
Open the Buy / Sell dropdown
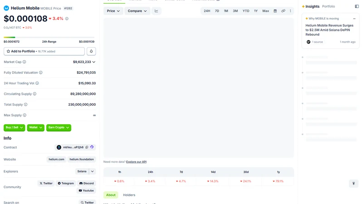(x=15, y=128)
